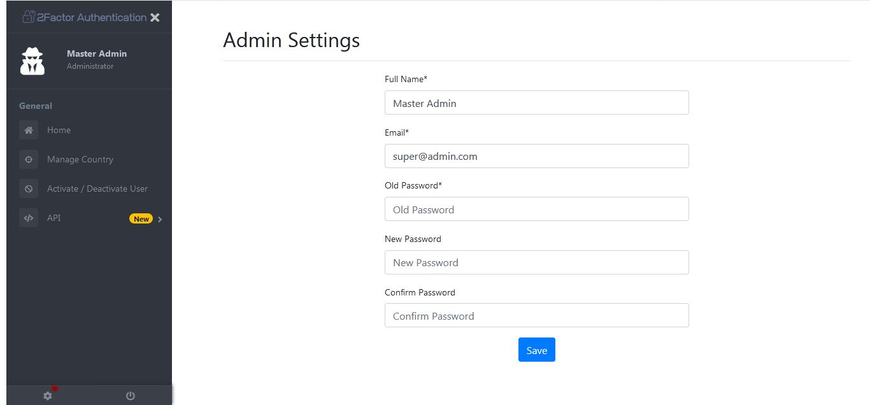
Task: Click the yellow New badge on API
Action: pyautogui.click(x=141, y=219)
